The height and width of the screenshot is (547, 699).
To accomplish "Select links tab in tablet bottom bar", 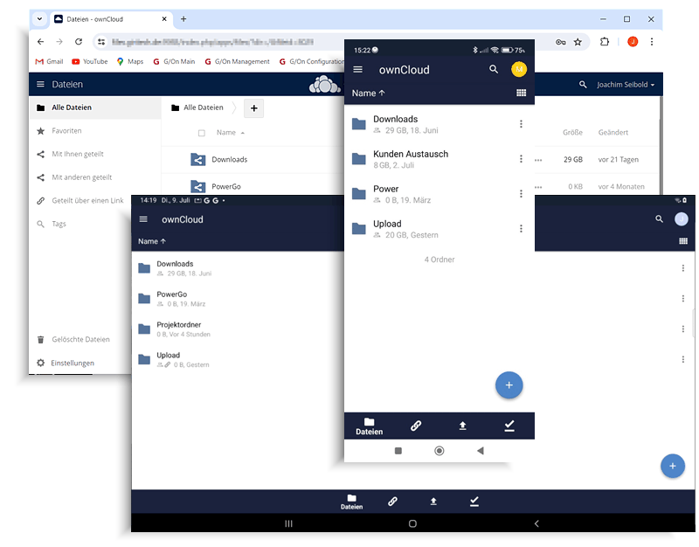I will coord(392,502).
